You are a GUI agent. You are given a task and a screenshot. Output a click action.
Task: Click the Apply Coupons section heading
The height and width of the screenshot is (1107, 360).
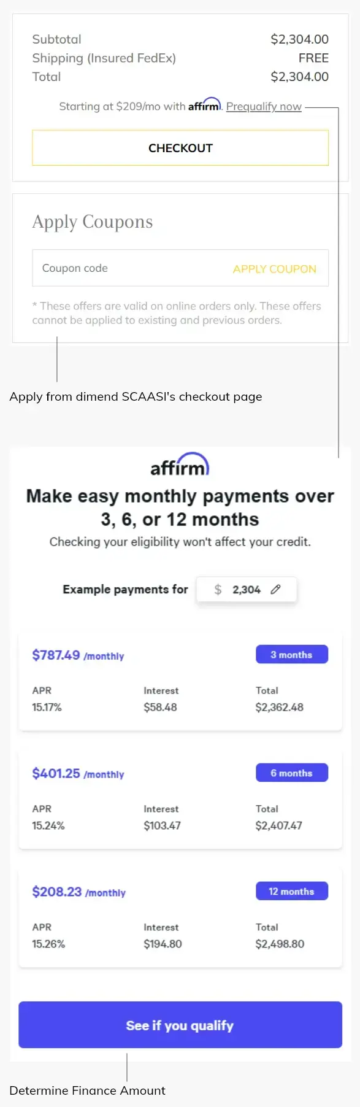[x=92, y=222]
